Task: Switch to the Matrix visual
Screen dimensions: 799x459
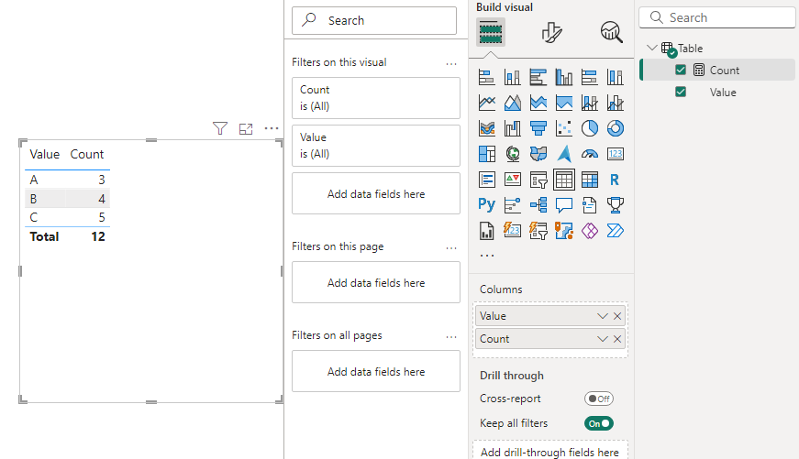Action: (590, 180)
